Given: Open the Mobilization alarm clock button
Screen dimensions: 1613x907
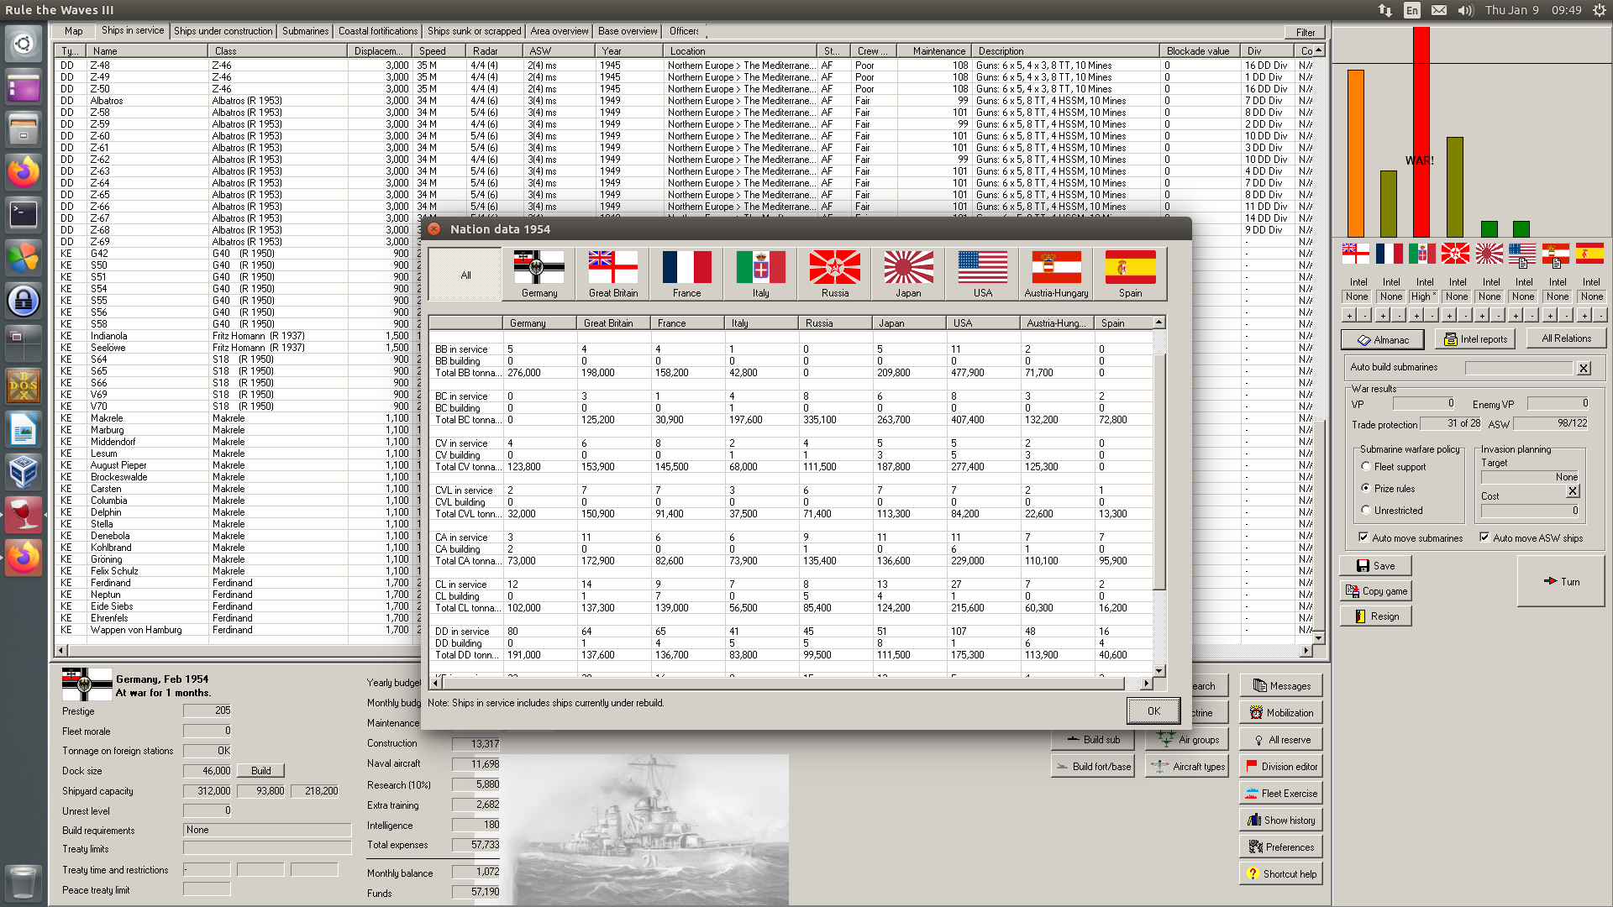Looking at the screenshot, I should point(1280,713).
